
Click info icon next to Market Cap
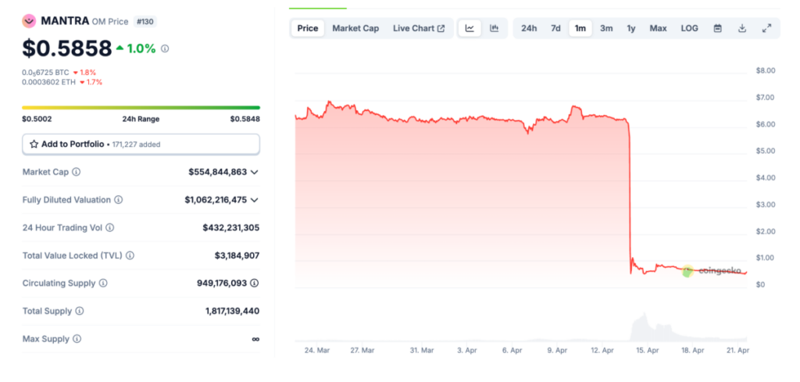(x=76, y=172)
